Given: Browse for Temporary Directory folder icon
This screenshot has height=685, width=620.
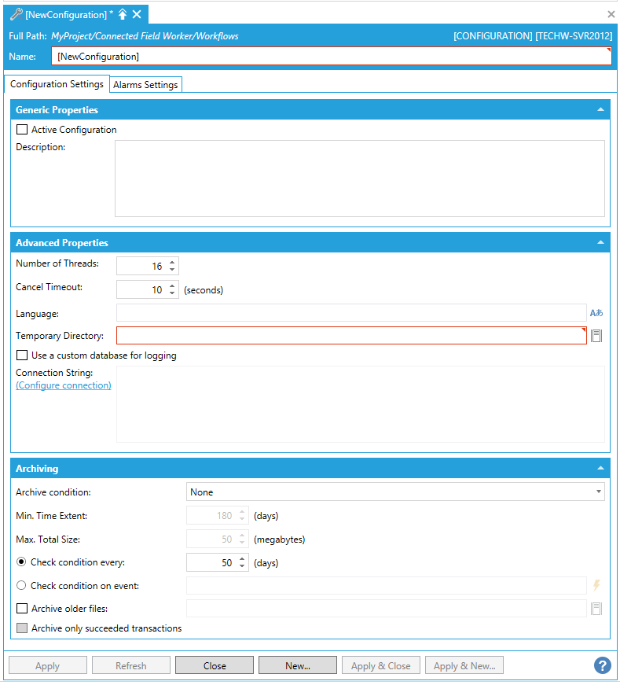Looking at the screenshot, I should point(596,336).
